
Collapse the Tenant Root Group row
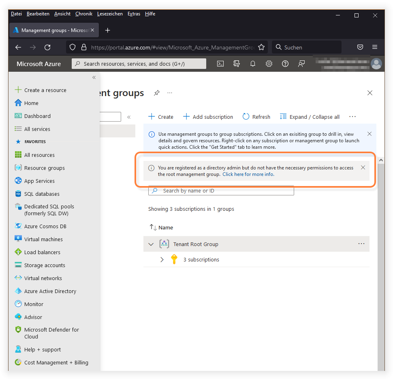tap(151, 244)
